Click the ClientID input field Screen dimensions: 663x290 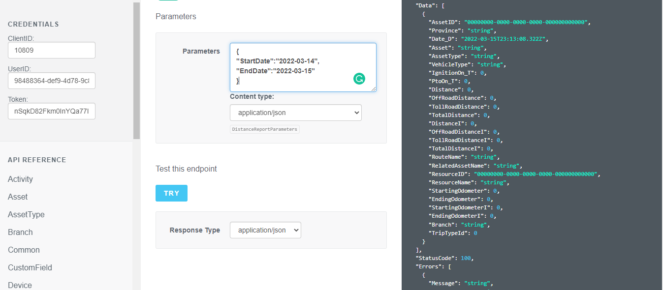click(x=52, y=50)
